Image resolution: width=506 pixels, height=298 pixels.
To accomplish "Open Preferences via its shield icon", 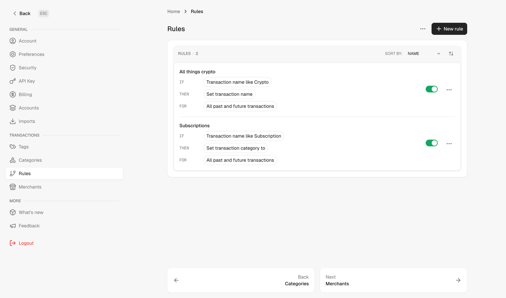I will point(13,54).
